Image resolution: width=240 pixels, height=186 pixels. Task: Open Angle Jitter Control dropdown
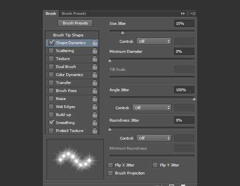tap(152, 108)
